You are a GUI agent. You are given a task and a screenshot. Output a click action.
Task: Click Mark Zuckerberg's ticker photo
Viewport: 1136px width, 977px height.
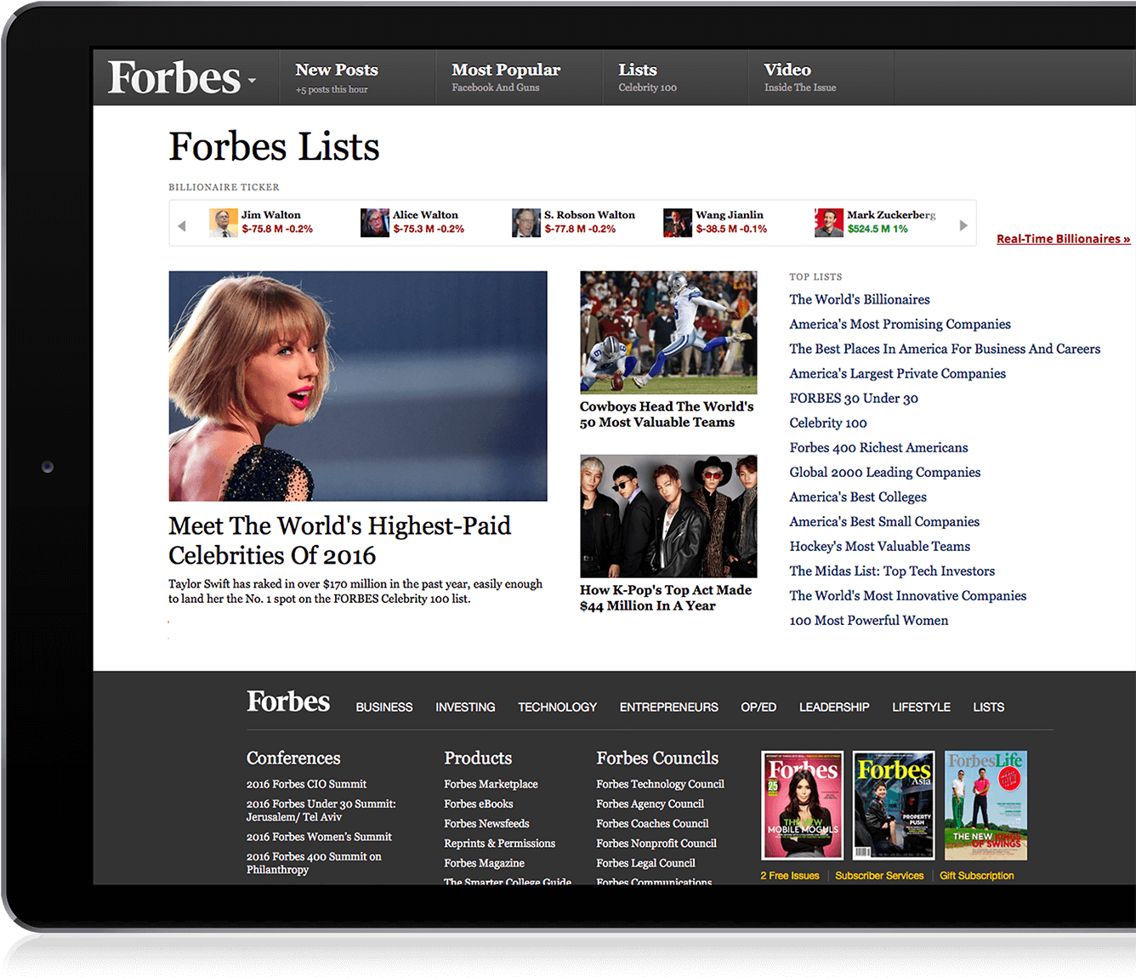pyautogui.click(x=828, y=223)
